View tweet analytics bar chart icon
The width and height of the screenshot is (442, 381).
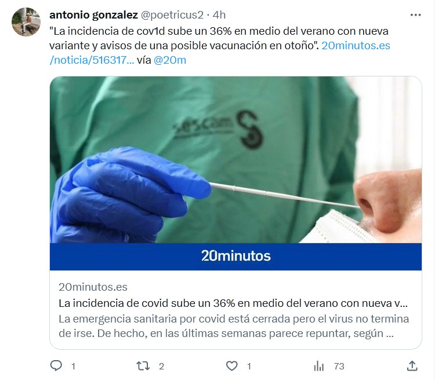point(319,366)
